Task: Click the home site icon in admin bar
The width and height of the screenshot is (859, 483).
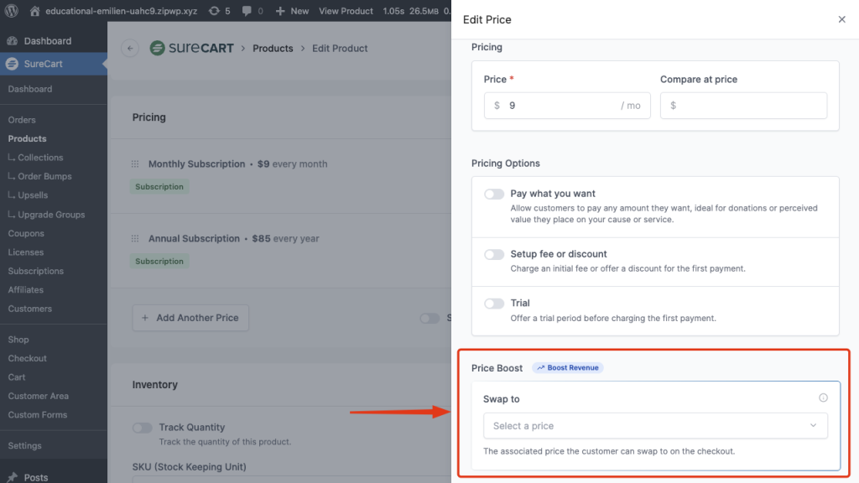Action: pos(34,11)
